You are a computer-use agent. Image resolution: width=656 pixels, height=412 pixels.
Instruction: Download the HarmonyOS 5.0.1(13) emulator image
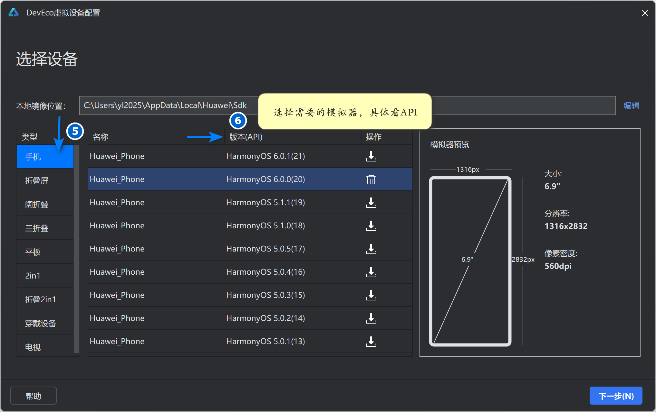(371, 342)
